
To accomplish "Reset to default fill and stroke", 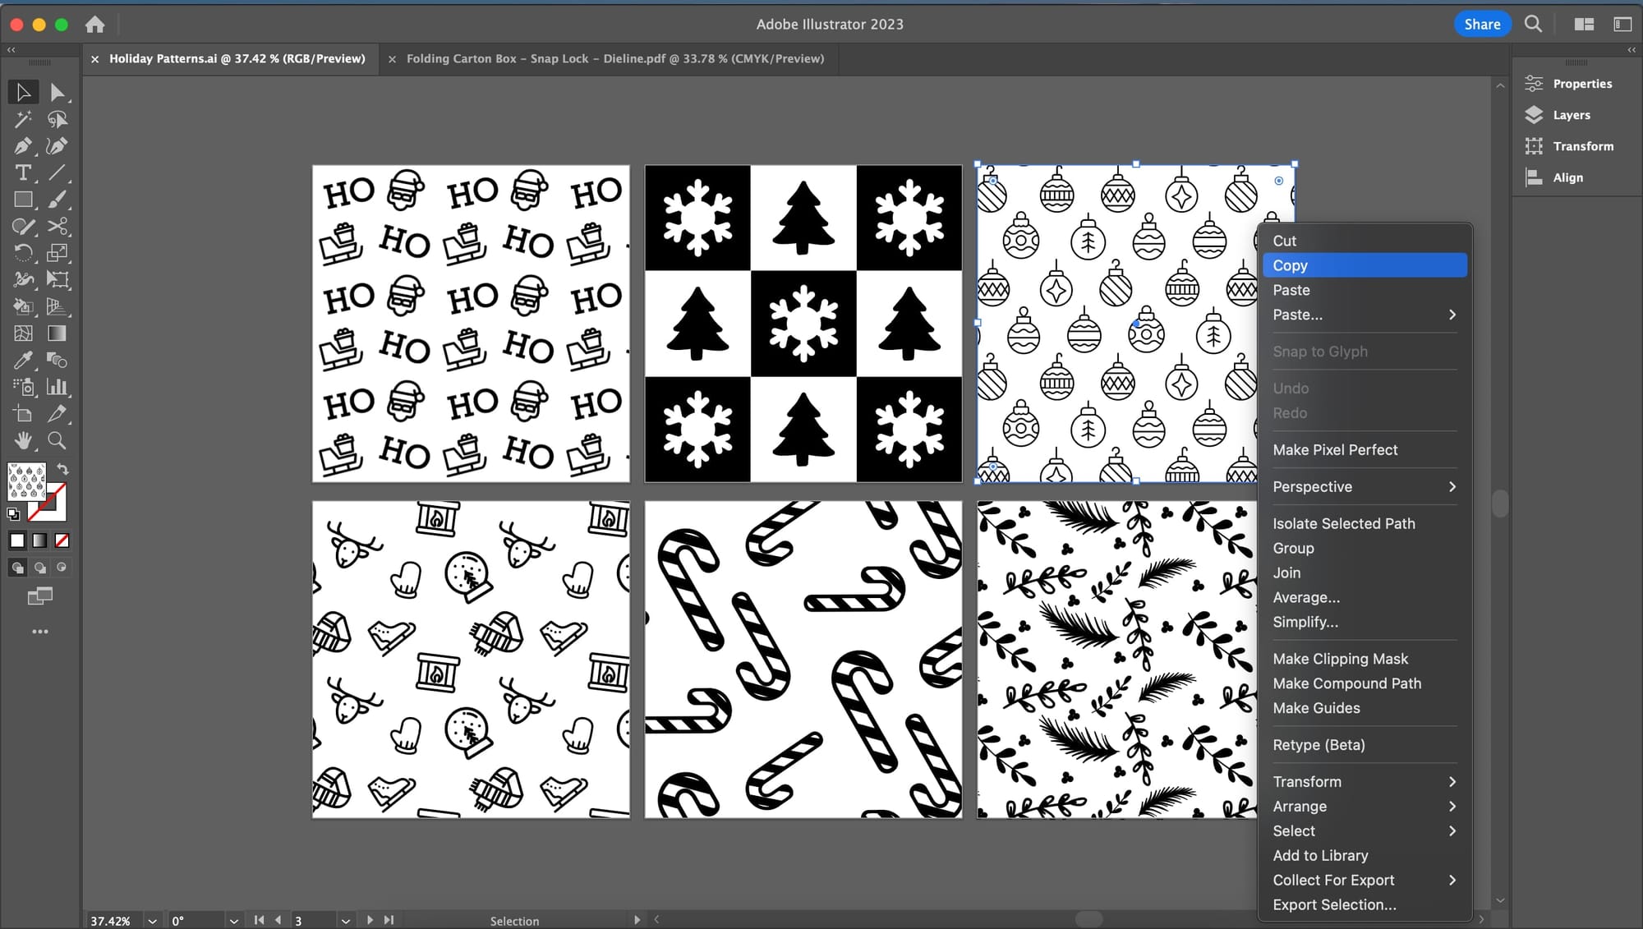I will 13,514.
